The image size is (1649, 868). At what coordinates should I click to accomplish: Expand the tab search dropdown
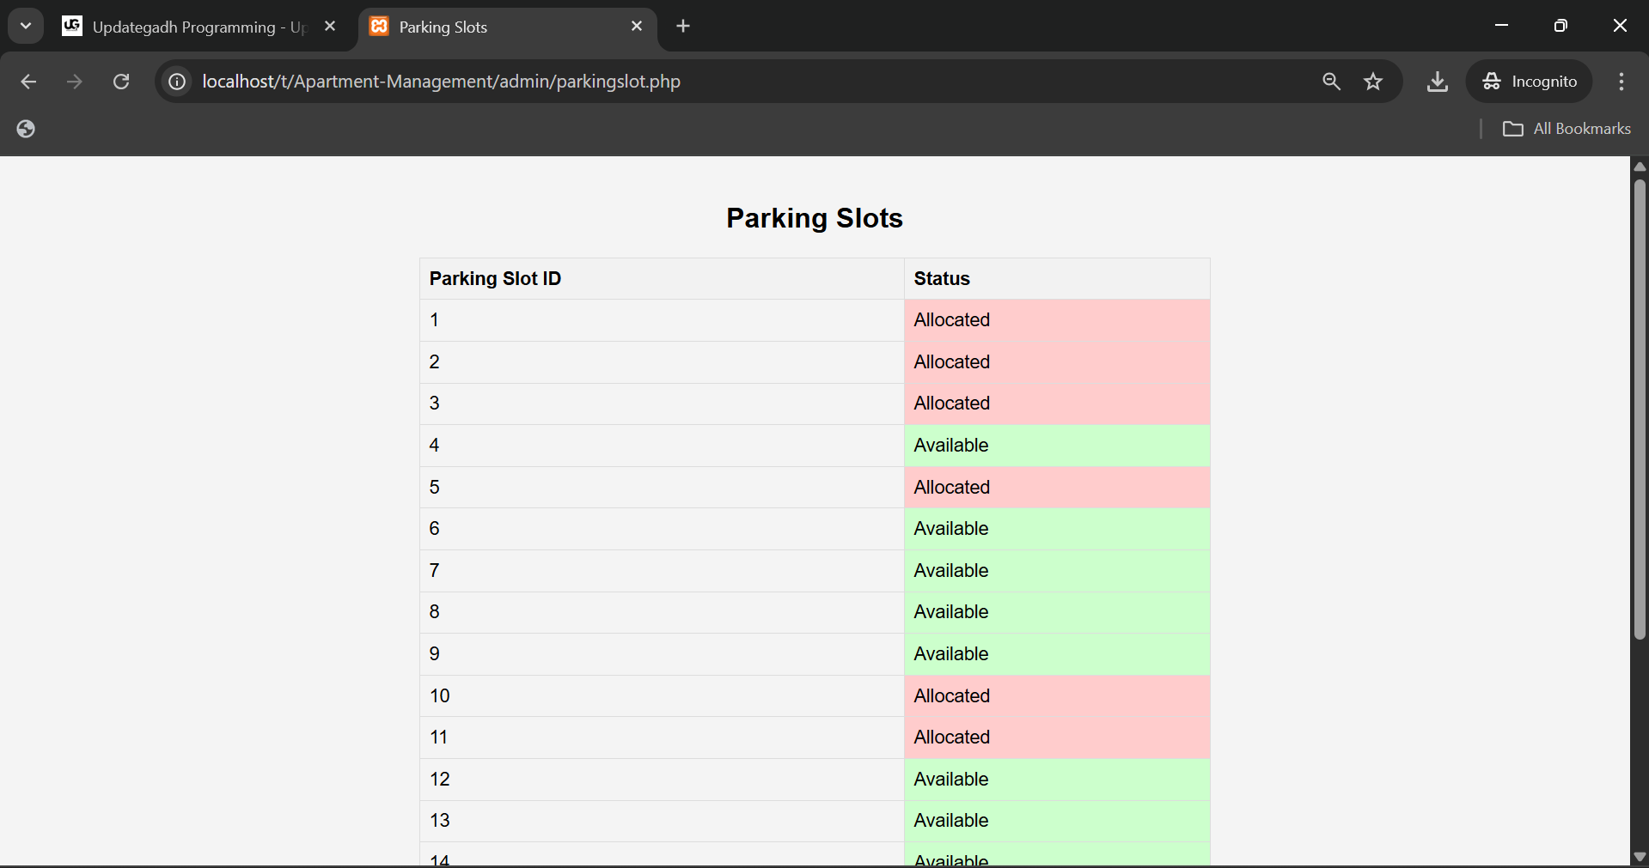pyautogui.click(x=26, y=27)
